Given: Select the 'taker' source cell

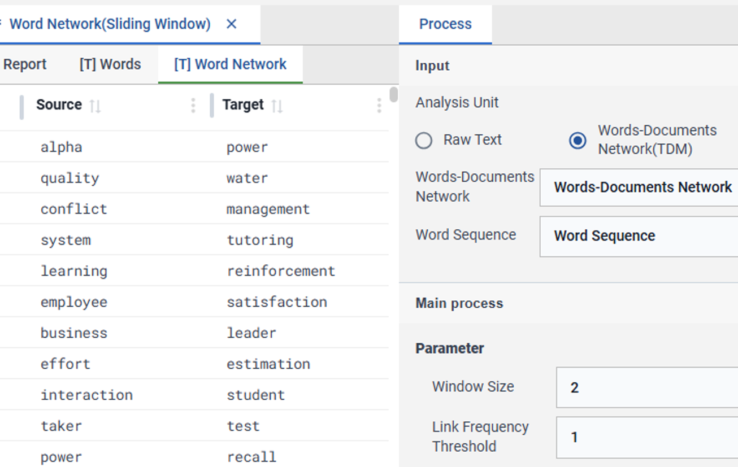Looking at the screenshot, I should pos(61,426).
